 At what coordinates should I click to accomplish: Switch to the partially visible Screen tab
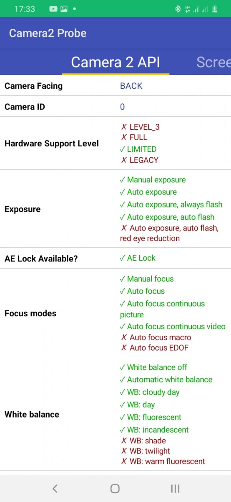point(213,62)
